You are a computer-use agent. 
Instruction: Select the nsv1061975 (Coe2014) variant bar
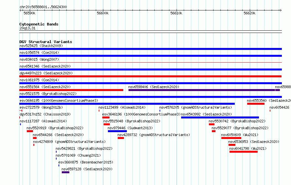click(x=150, y=83)
